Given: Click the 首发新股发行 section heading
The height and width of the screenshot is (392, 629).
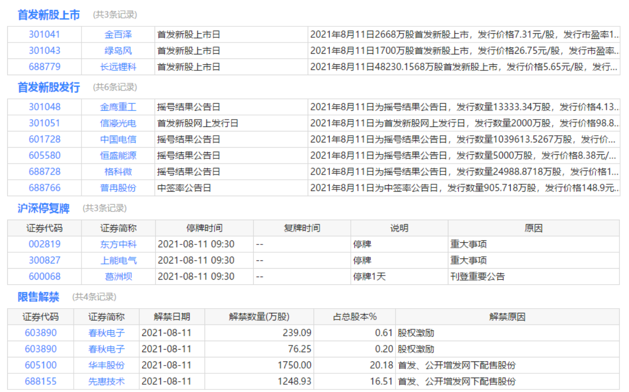Looking at the screenshot, I should pos(49,88).
